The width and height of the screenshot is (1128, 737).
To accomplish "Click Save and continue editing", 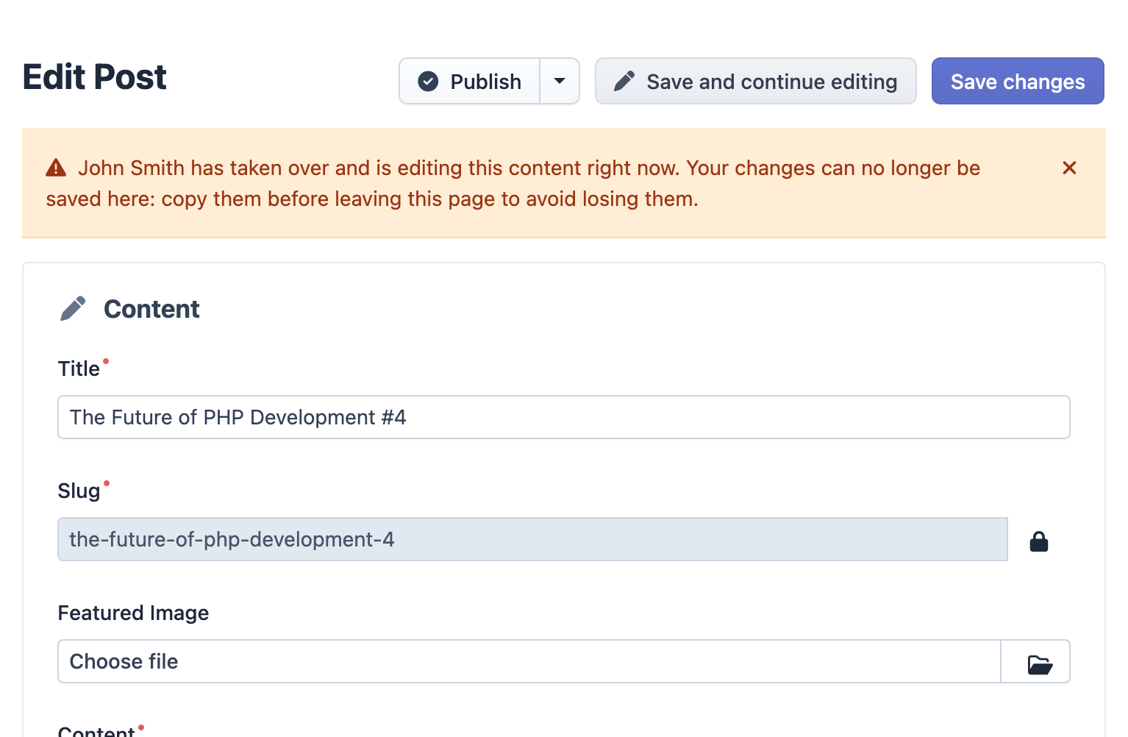I will click(755, 81).
